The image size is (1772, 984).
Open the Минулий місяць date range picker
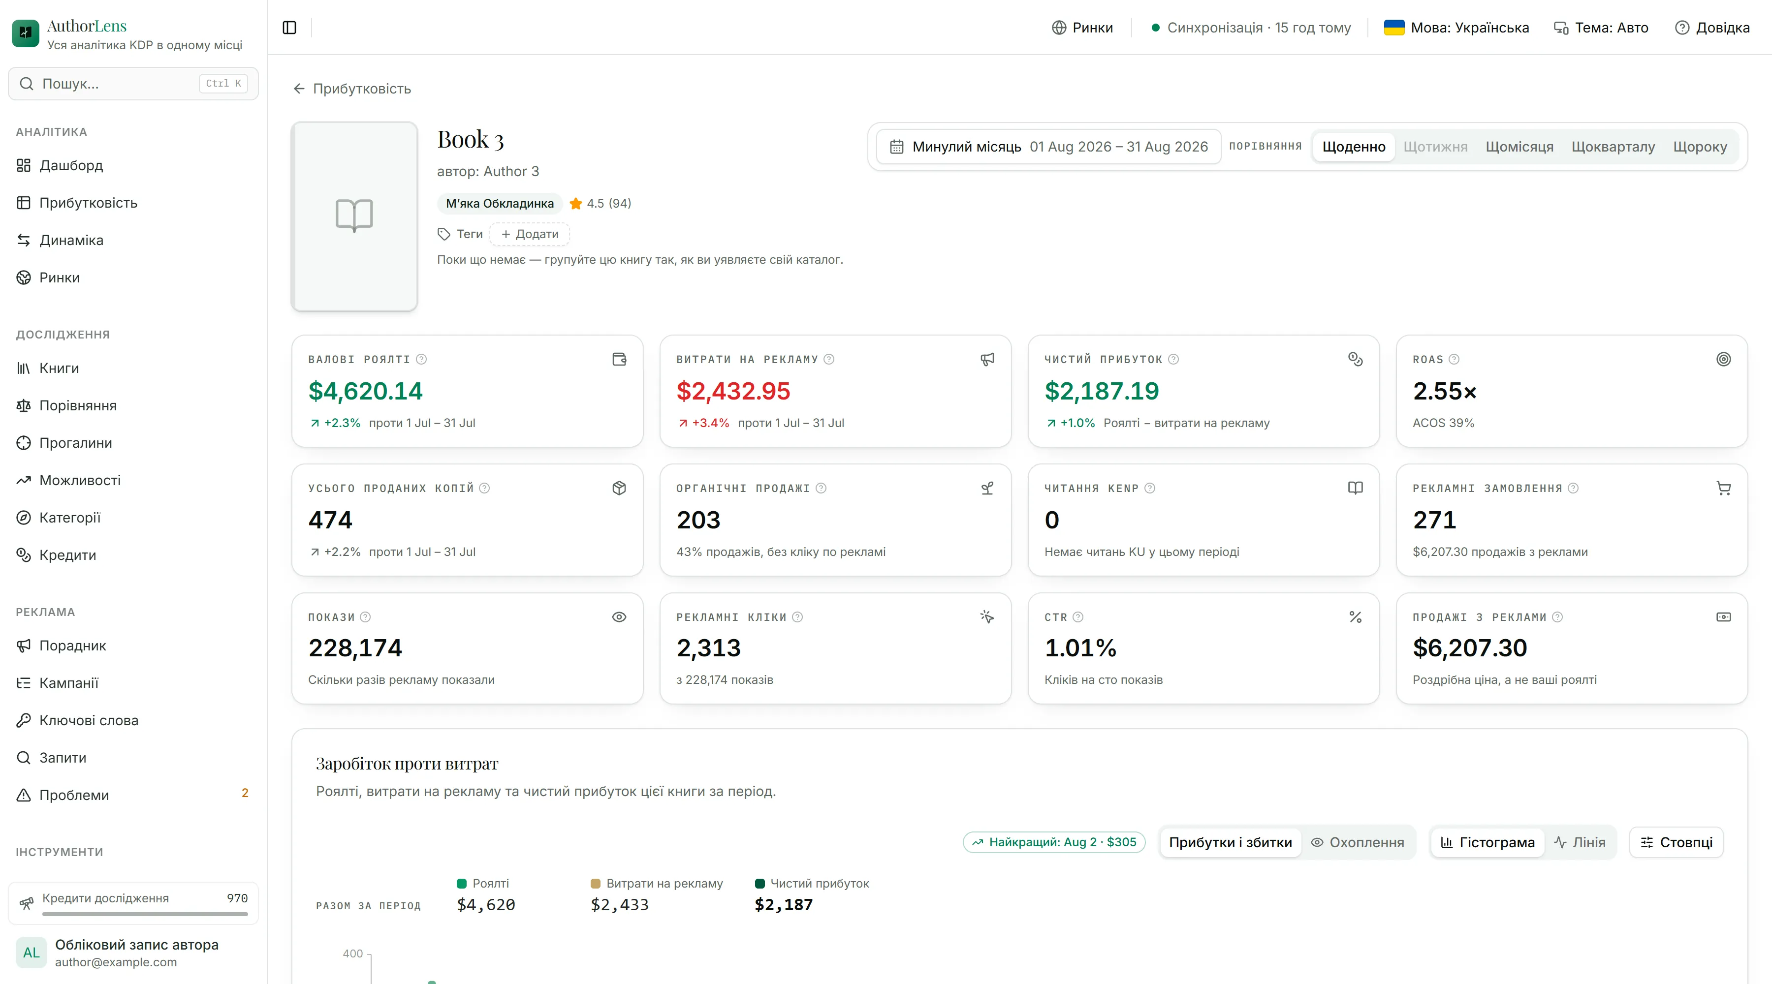[x=1048, y=147]
